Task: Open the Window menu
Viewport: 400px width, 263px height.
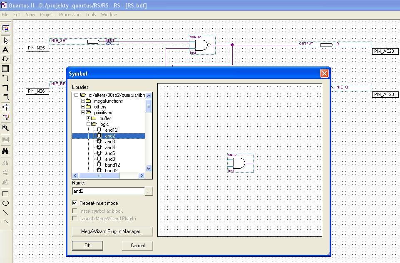Action: 109,15
